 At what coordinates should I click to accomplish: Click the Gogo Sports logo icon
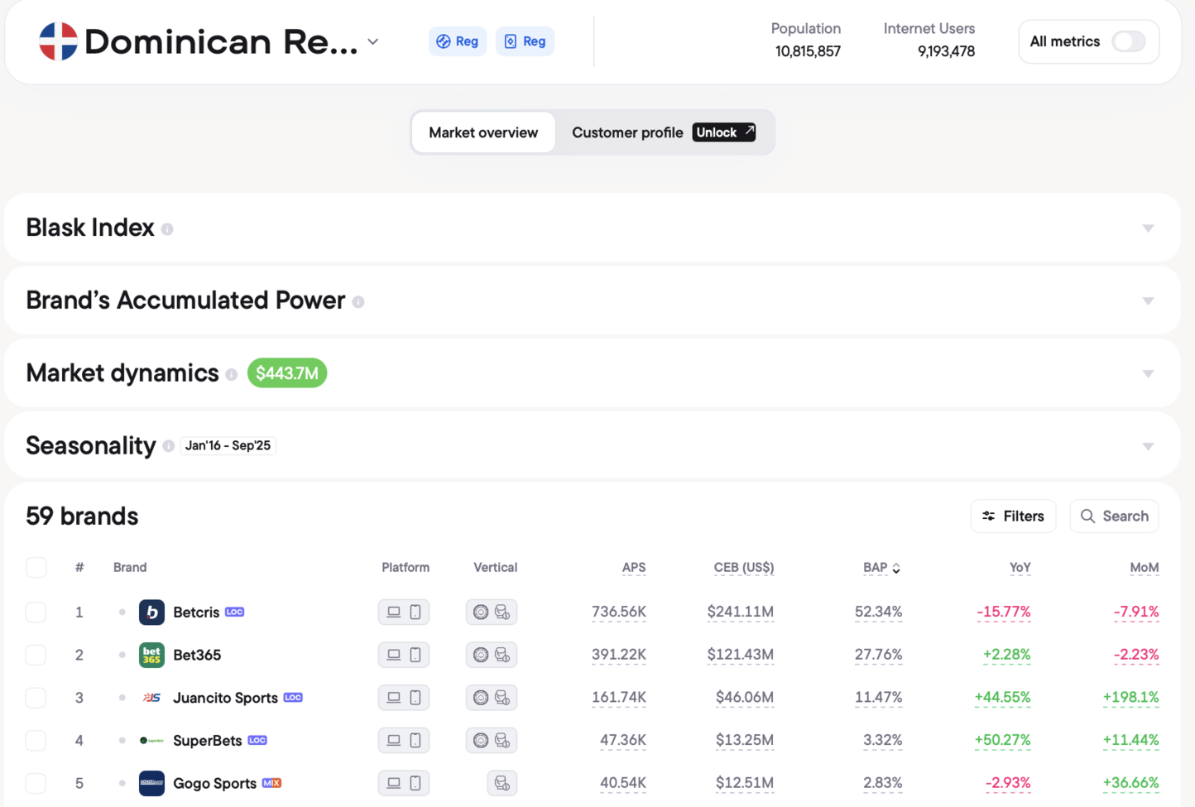click(151, 783)
